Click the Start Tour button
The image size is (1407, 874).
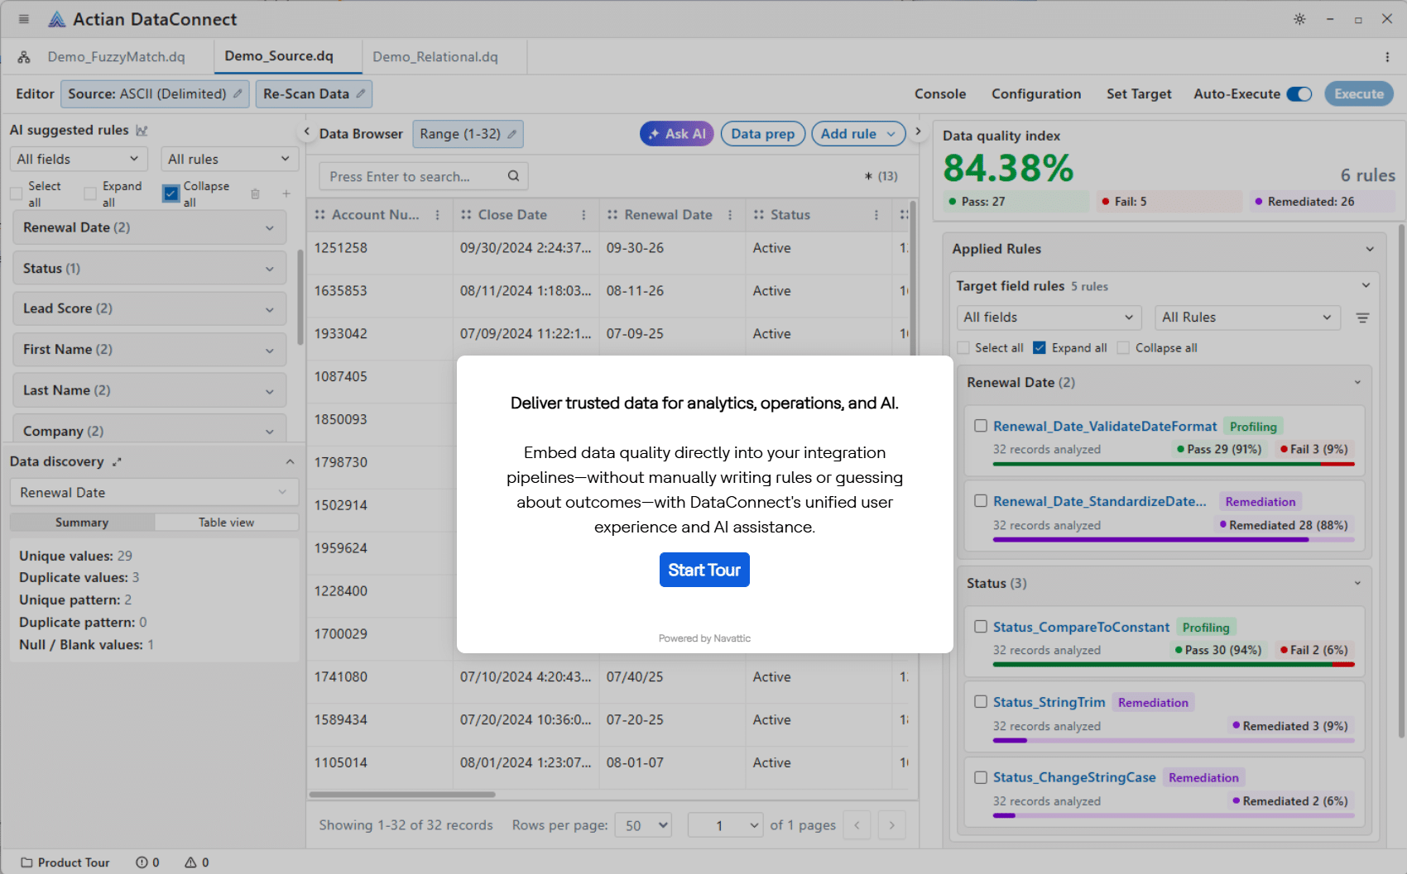tap(704, 570)
